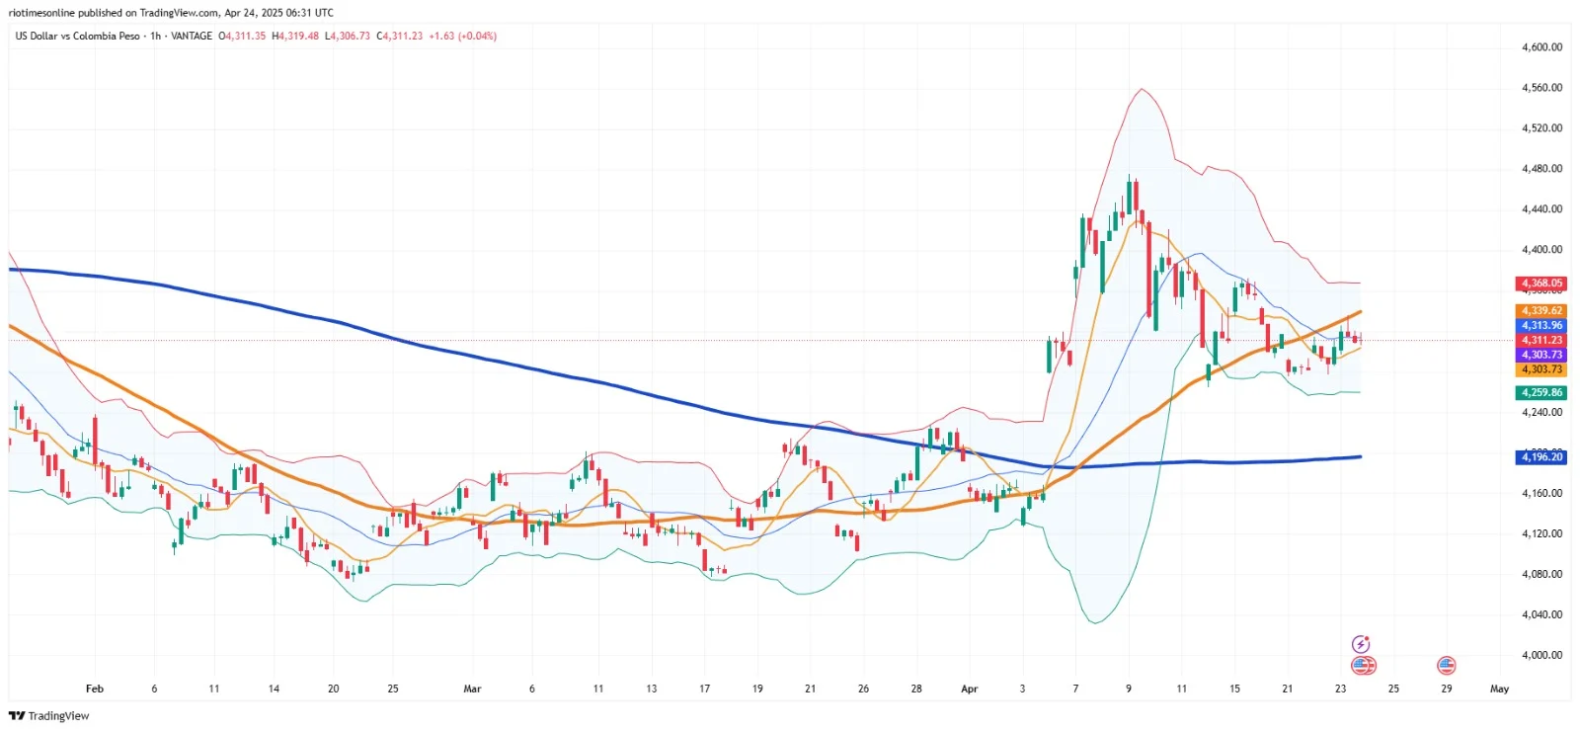Click the 'Apr' label on the time axis

coord(970,689)
